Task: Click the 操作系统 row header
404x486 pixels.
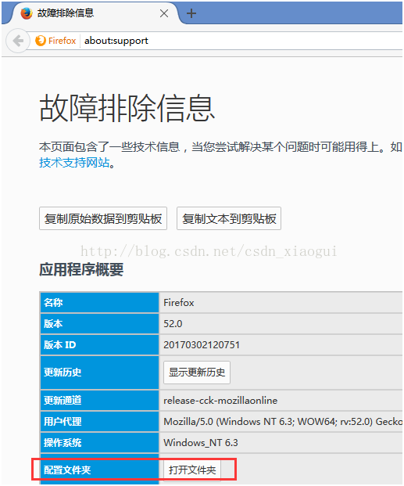Action: tap(99, 442)
